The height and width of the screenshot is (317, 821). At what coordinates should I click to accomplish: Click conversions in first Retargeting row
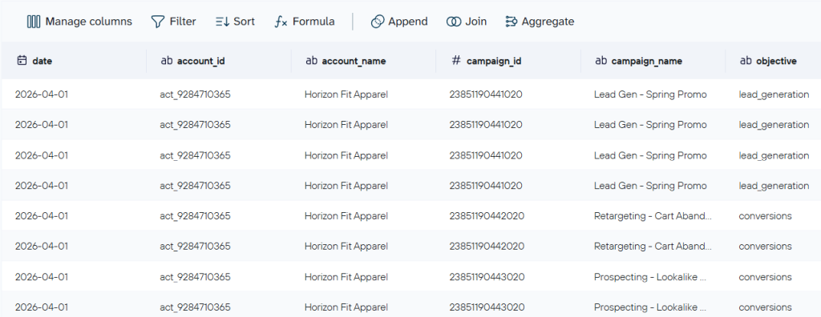[x=765, y=216]
